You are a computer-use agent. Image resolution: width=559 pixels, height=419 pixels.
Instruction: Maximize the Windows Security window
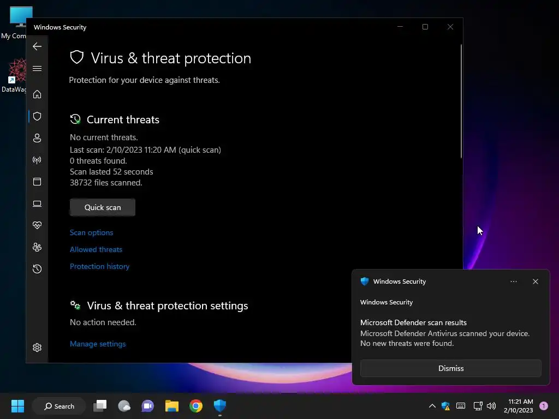point(425,27)
